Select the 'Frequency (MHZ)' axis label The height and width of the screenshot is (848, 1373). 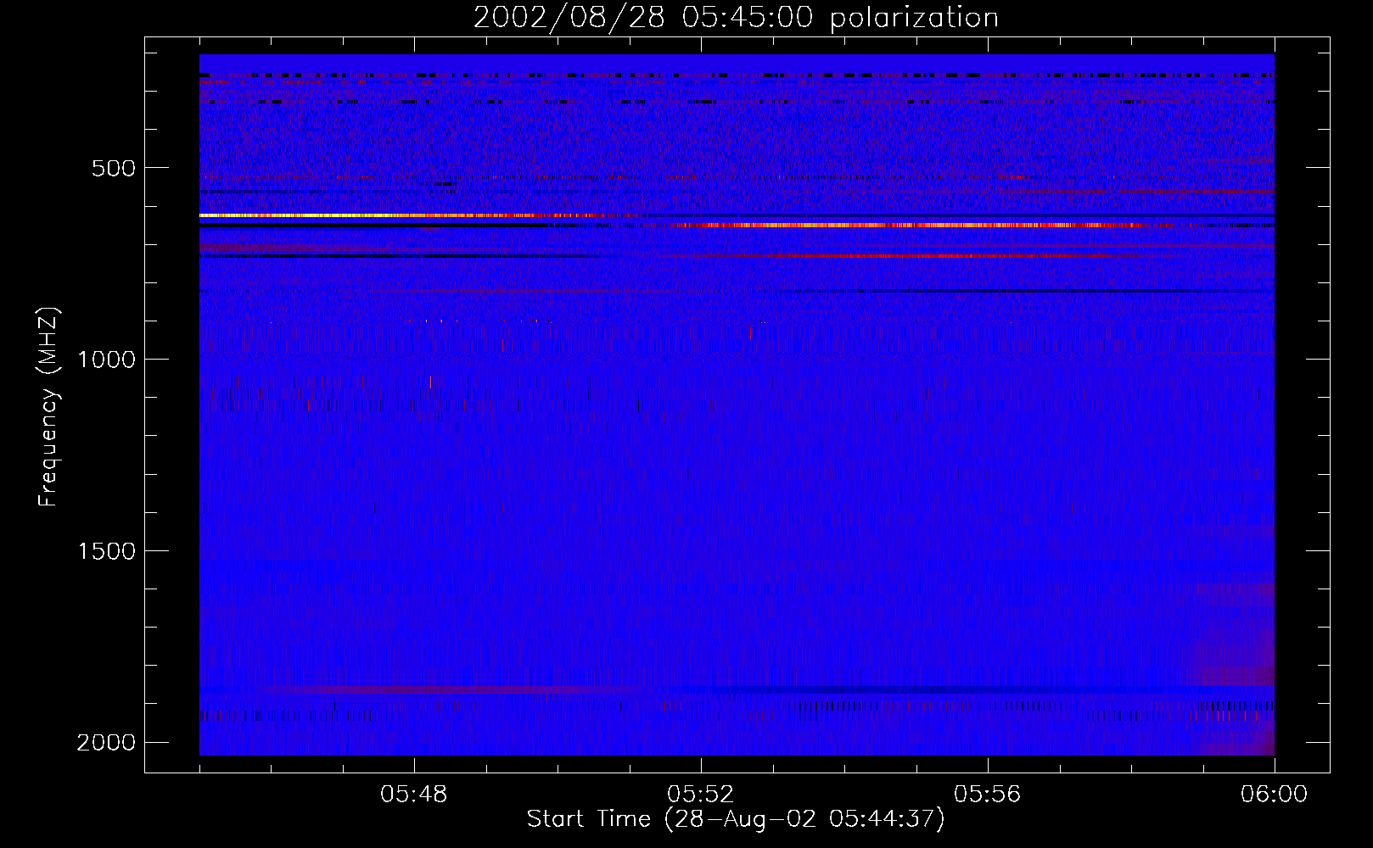48,408
